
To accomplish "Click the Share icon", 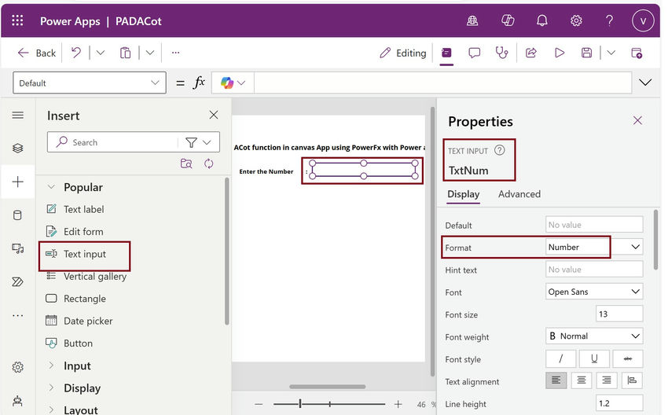I will pos(530,53).
